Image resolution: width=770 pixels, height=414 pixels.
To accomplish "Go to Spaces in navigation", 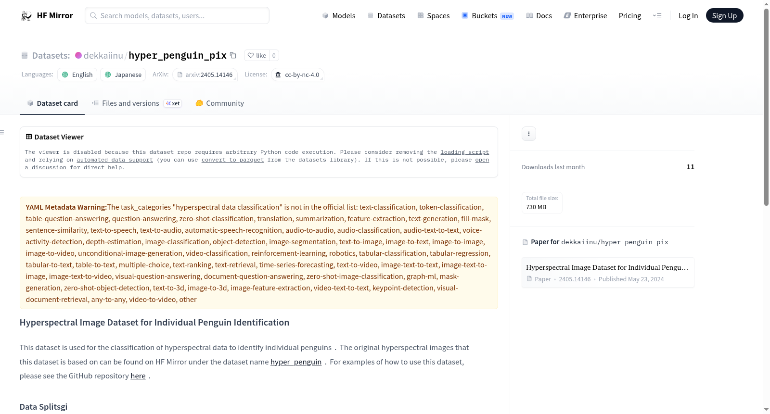I will (434, 16).
